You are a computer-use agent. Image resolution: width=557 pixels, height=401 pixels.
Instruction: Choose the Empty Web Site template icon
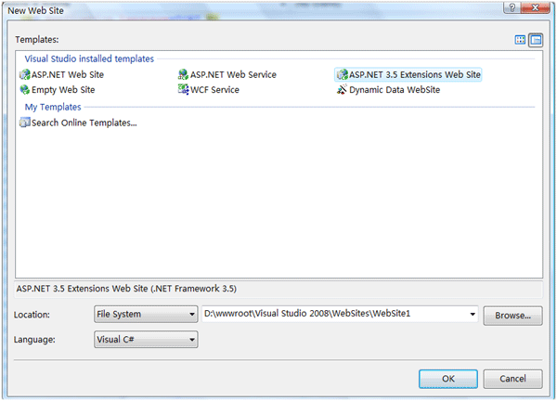click(24, 90)
